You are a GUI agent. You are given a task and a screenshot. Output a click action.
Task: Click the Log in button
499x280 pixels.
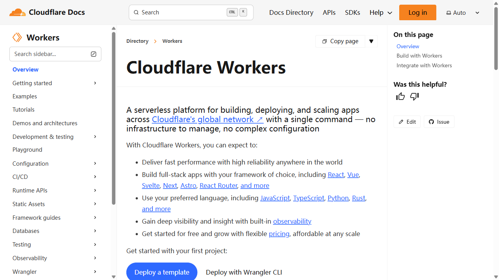coord(418,12)
